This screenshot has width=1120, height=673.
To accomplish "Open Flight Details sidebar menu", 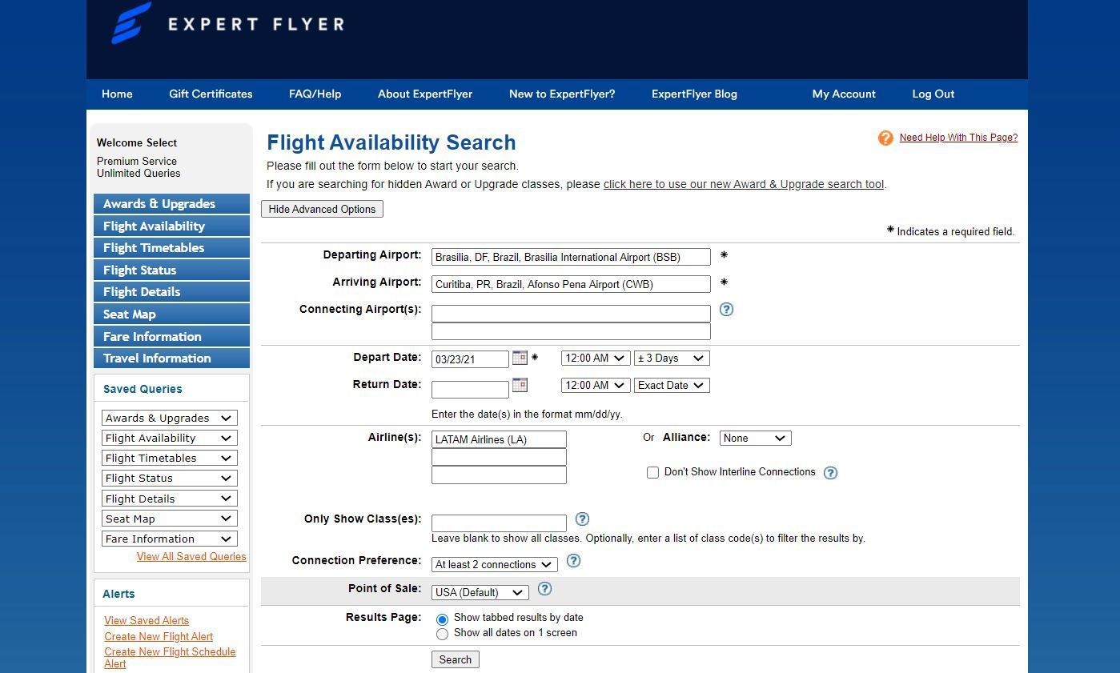I will point(171,291).
